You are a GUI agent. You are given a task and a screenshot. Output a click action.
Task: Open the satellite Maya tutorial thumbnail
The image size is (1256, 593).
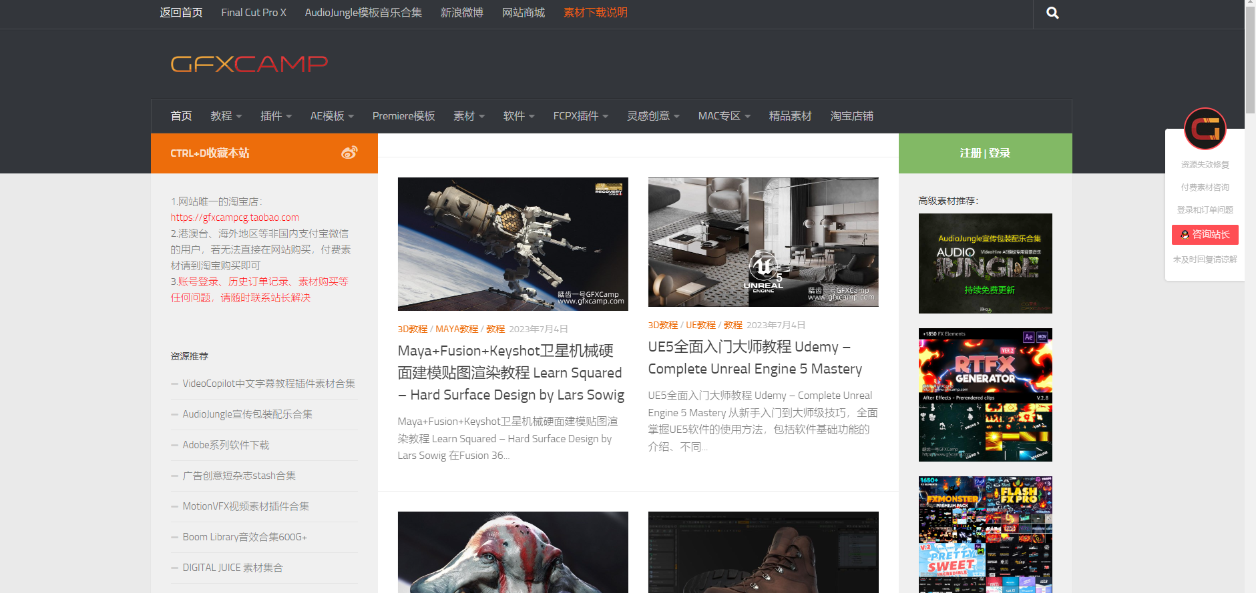click(513, 244)
